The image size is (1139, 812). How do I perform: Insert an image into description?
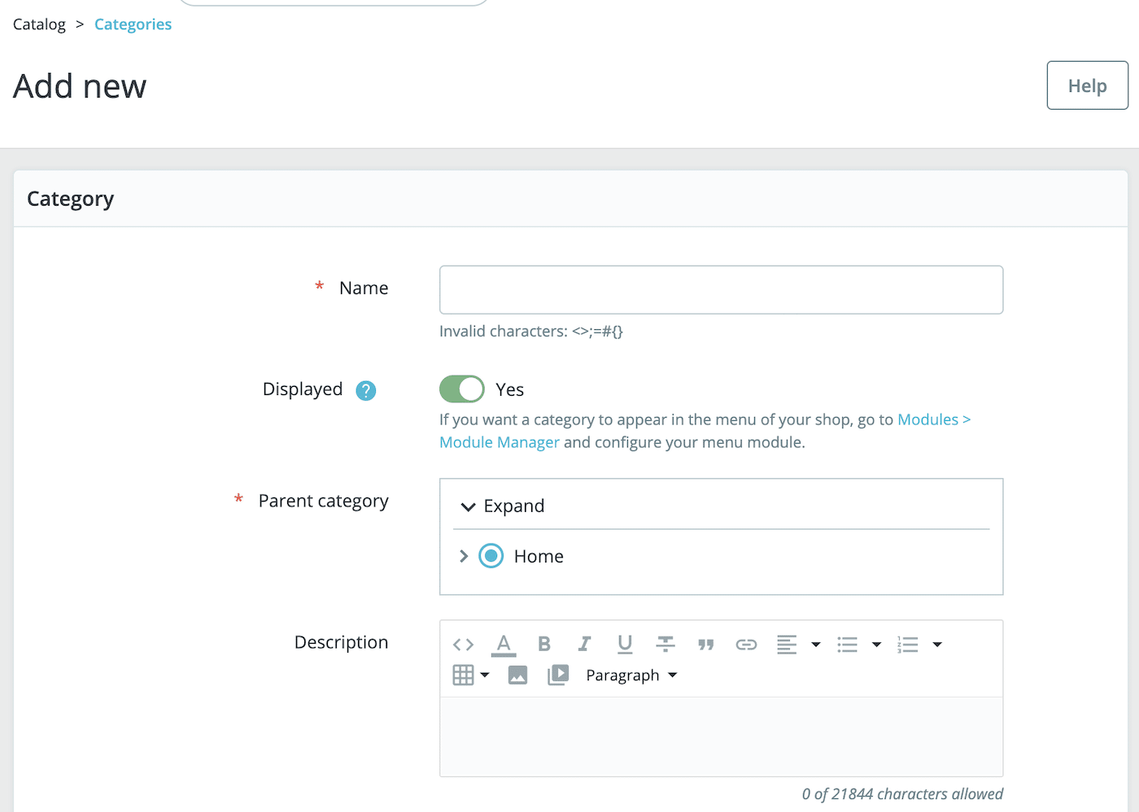[517, 675]
